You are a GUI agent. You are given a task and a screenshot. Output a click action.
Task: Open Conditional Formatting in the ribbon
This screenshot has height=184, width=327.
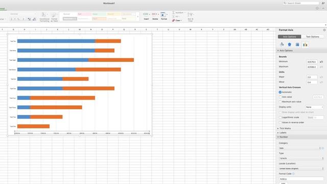(44, 17)
